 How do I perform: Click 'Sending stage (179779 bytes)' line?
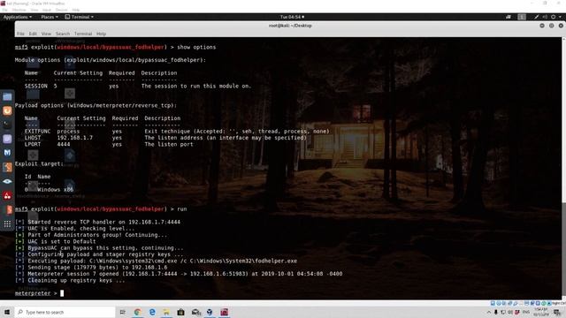tap(91, 268)
